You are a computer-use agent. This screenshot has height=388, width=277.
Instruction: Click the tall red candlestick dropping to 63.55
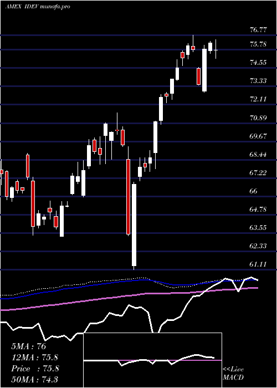(x=128, y=191)
